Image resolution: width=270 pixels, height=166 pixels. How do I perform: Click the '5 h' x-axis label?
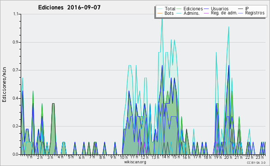click(71, 157)
